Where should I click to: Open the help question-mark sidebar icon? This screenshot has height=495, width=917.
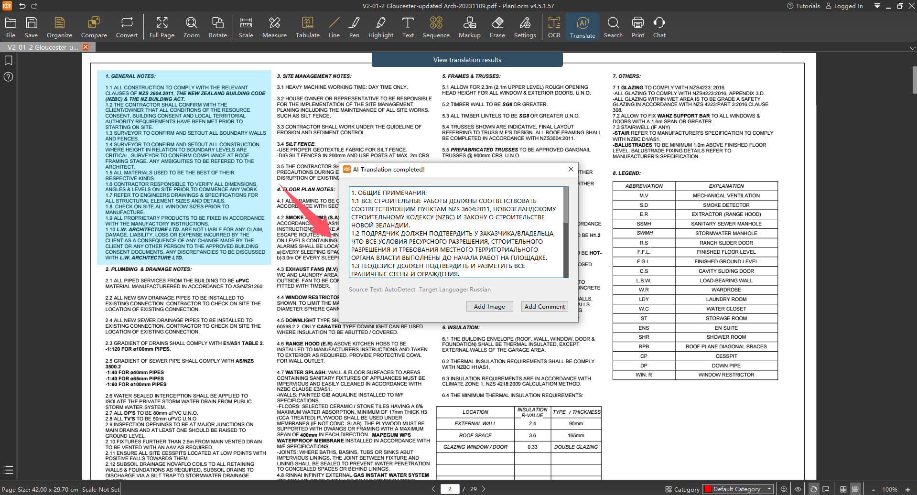pos(8,77)
